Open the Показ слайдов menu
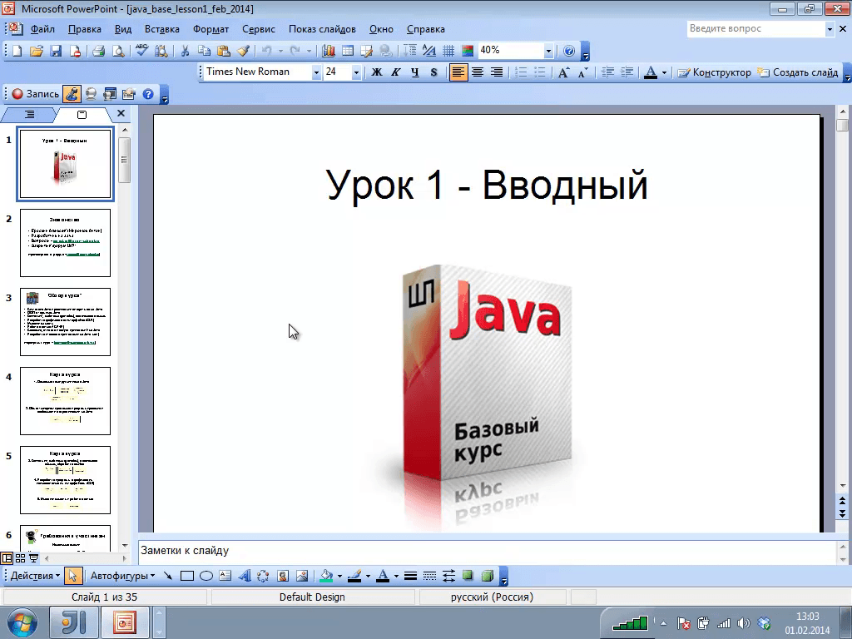Viewport: 852px width, 639px height. pyautogui.click(x=322, y=29)
